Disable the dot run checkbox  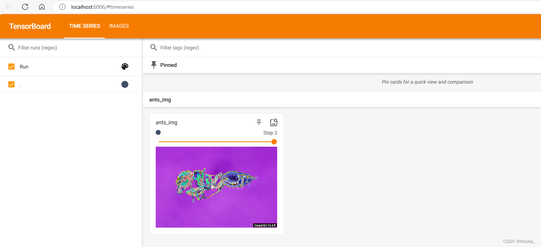(11, 84)
